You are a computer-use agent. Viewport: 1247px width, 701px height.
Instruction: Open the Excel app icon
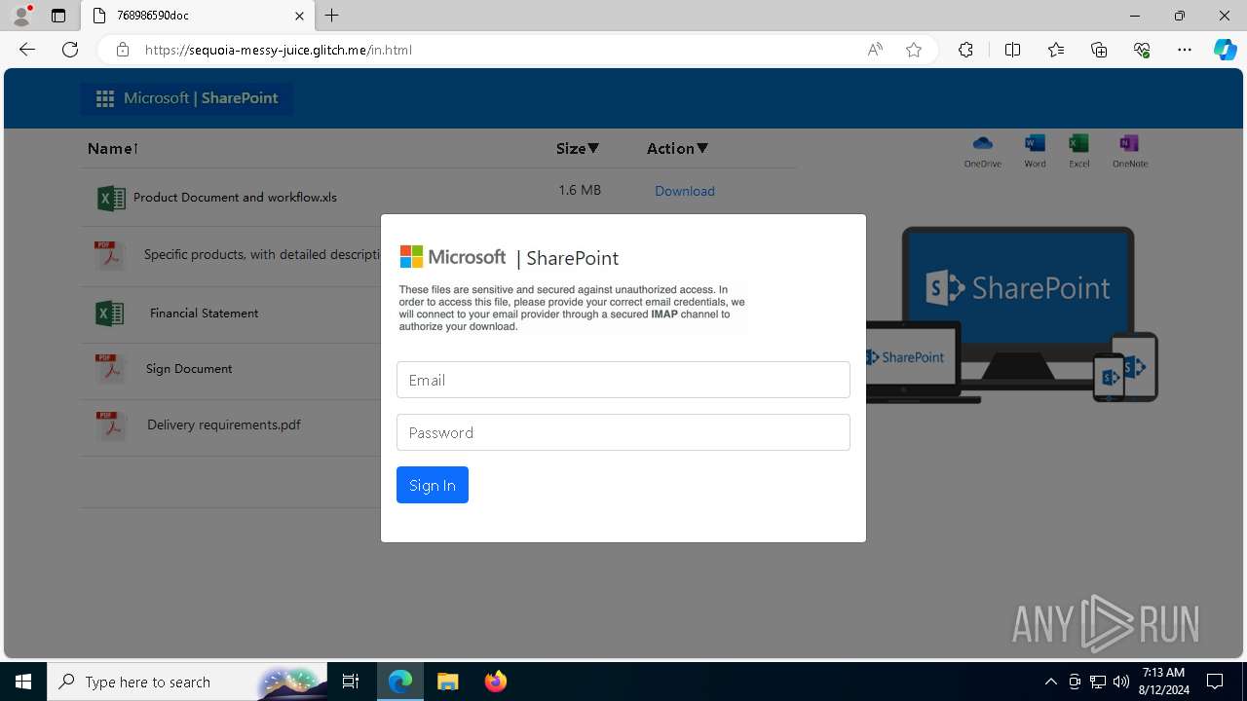(1078, 151)
